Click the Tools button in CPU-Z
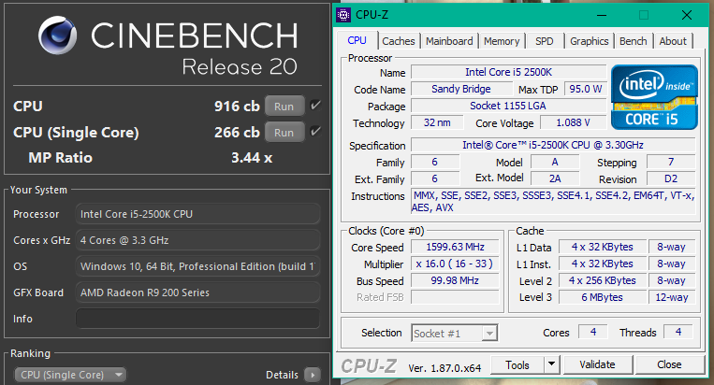 coord(517,365)
